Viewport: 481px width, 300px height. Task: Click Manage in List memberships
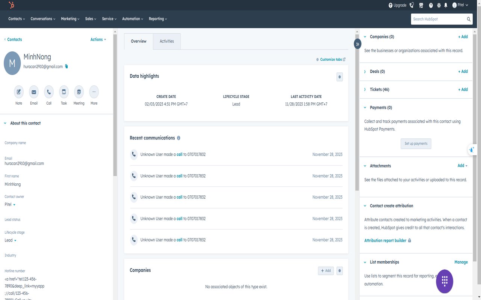[461, 262]
